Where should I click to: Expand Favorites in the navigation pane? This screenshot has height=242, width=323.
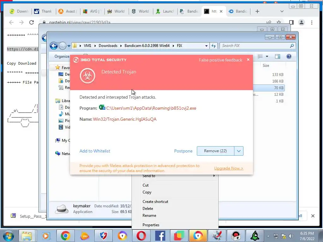point(62,67)
